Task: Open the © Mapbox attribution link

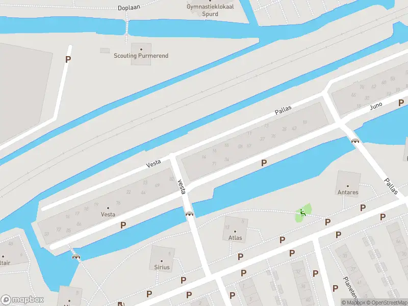Action: (353, 302)
